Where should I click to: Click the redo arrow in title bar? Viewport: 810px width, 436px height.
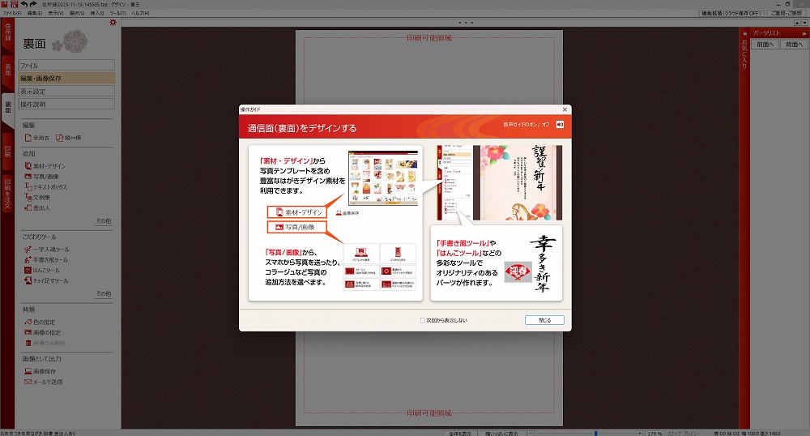pos(34,4)
